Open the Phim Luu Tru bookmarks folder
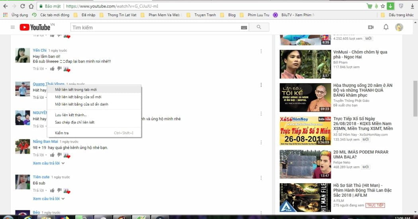The height and width of the screenshot is (219, 418). click(x=255, y=15)
